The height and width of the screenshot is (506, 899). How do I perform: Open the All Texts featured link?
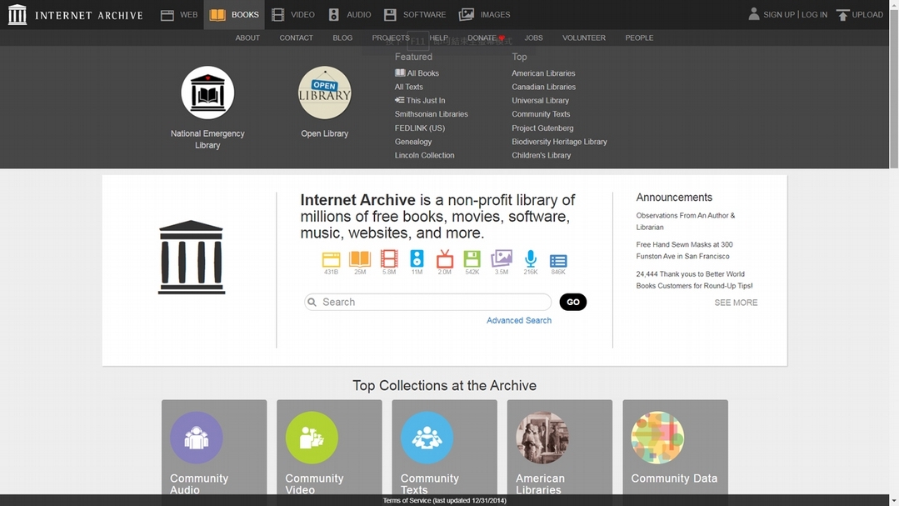point(409,87)
